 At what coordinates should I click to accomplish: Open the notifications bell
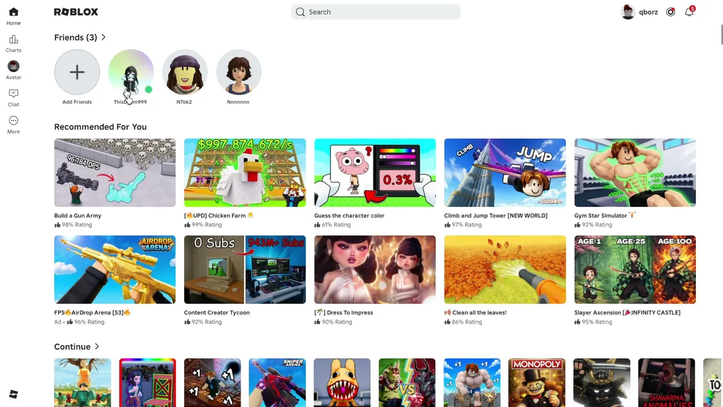pos(689,12)
